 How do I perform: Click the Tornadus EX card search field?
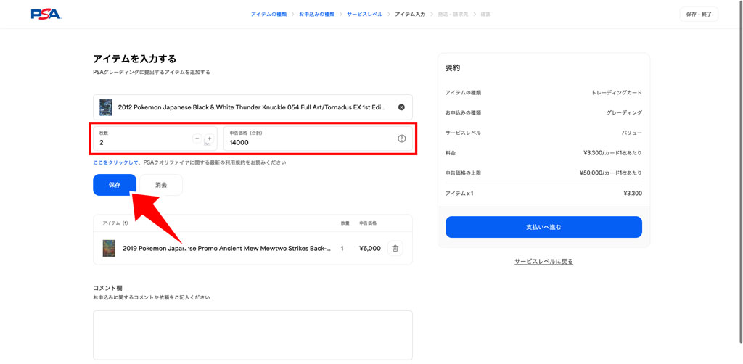(253, 107)
